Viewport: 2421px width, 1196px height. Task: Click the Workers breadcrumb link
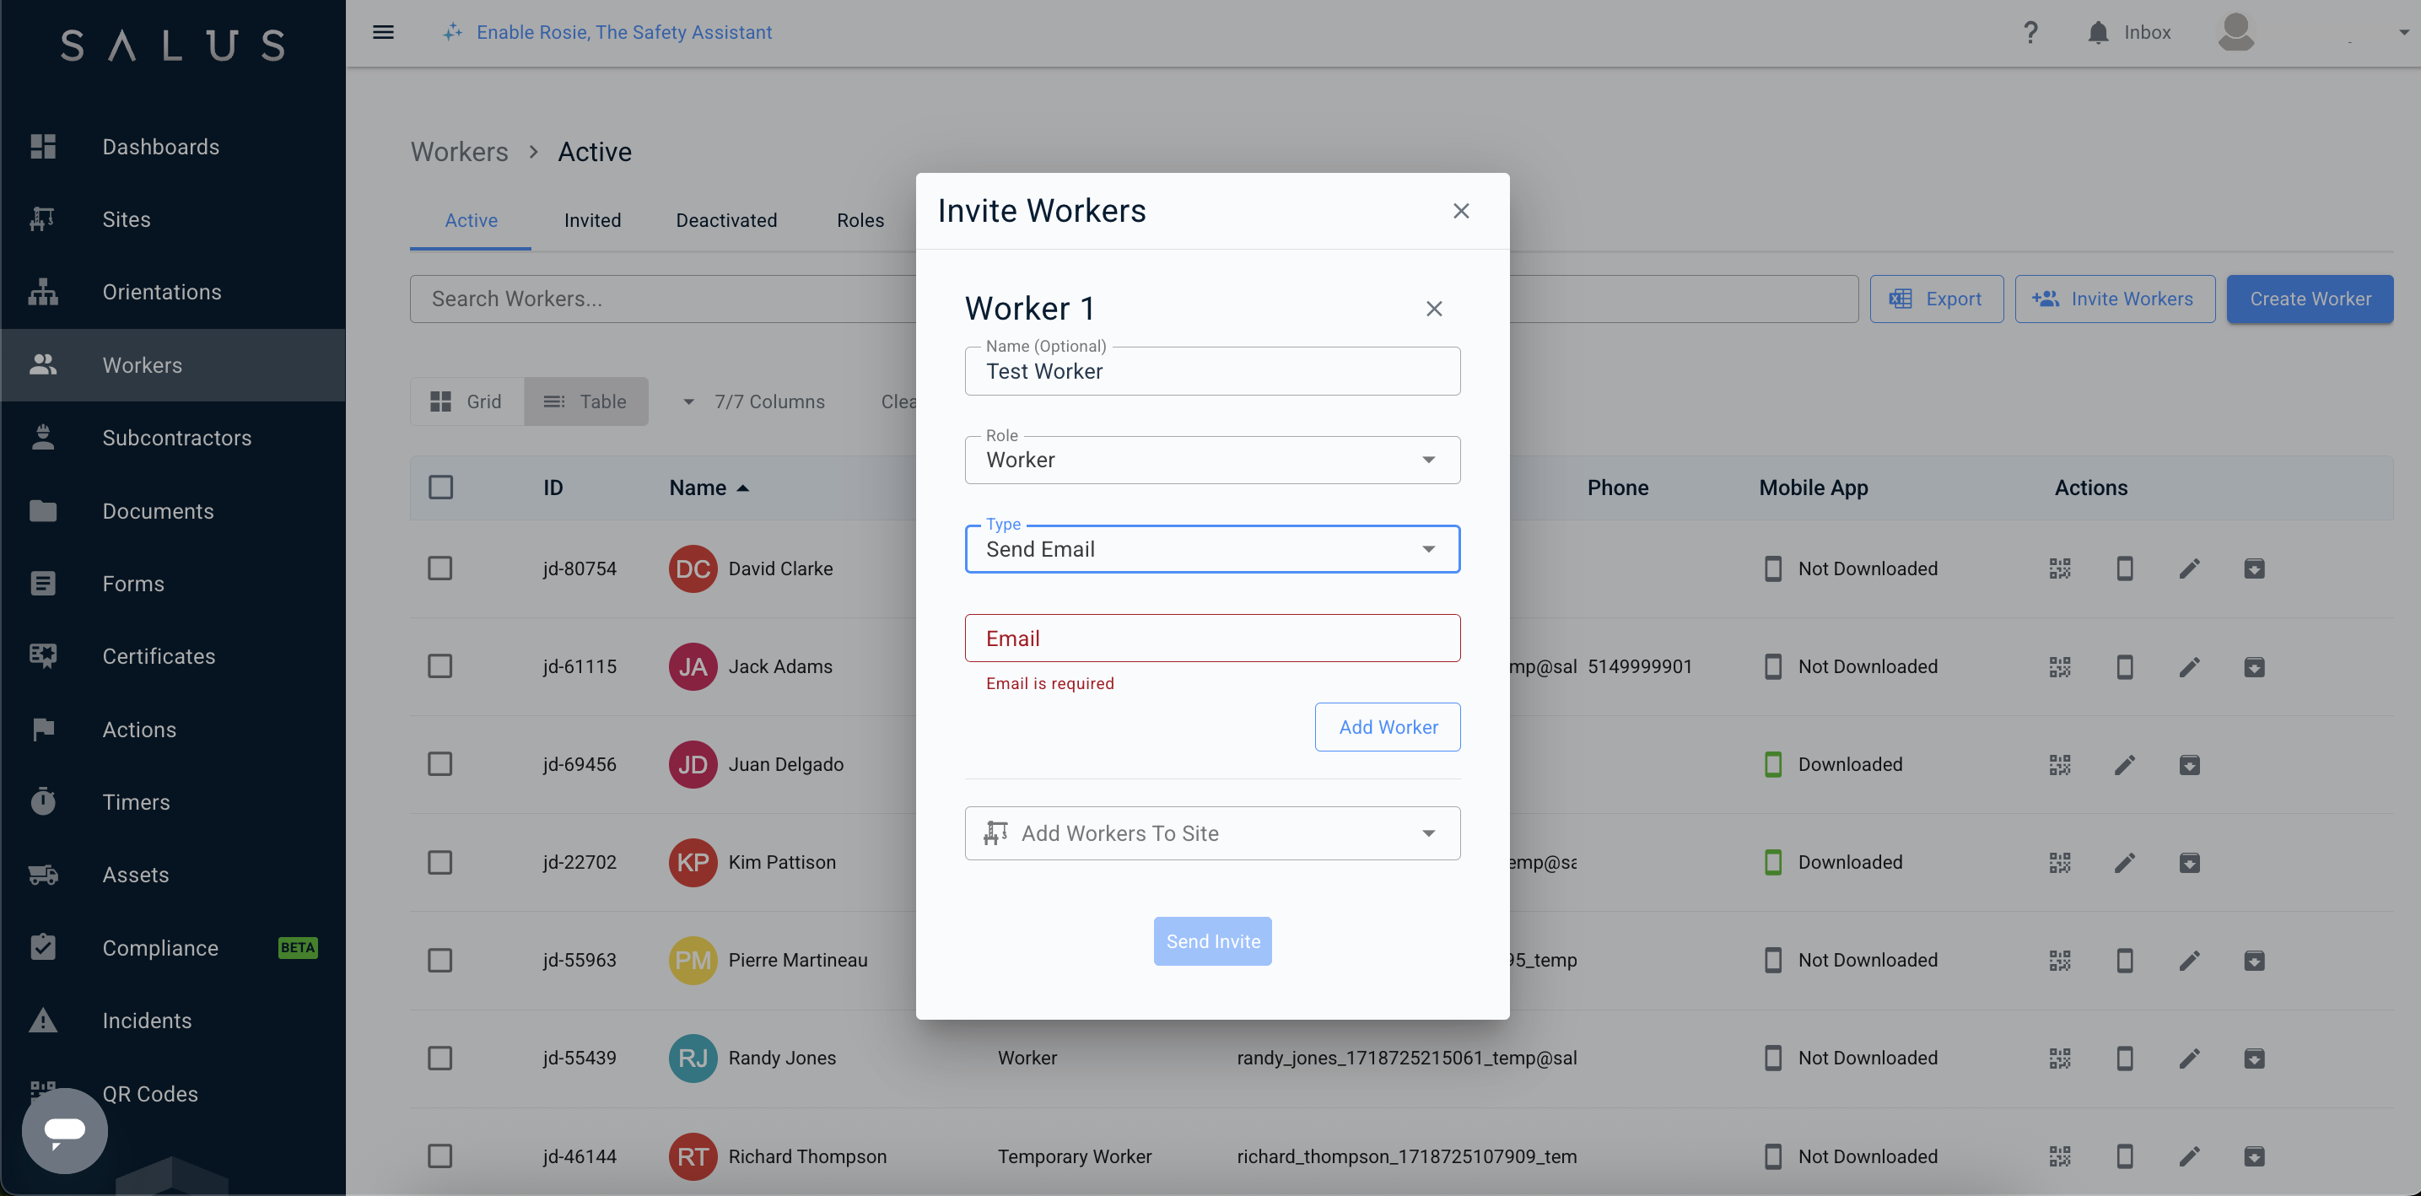point(459,151)
